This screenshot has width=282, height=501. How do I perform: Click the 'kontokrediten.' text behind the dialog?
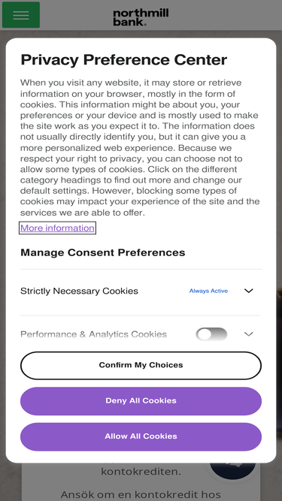[x=141, y=471]
